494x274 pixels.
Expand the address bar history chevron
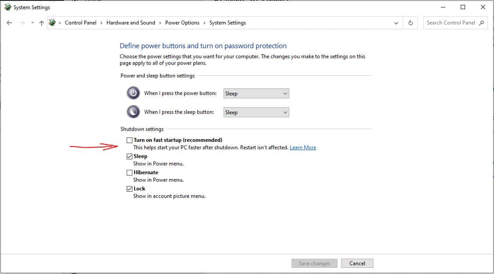point(396,23)
